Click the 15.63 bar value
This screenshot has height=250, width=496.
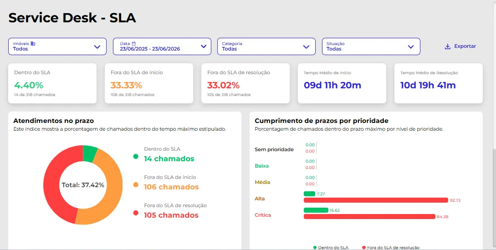(x=335, y=210)
